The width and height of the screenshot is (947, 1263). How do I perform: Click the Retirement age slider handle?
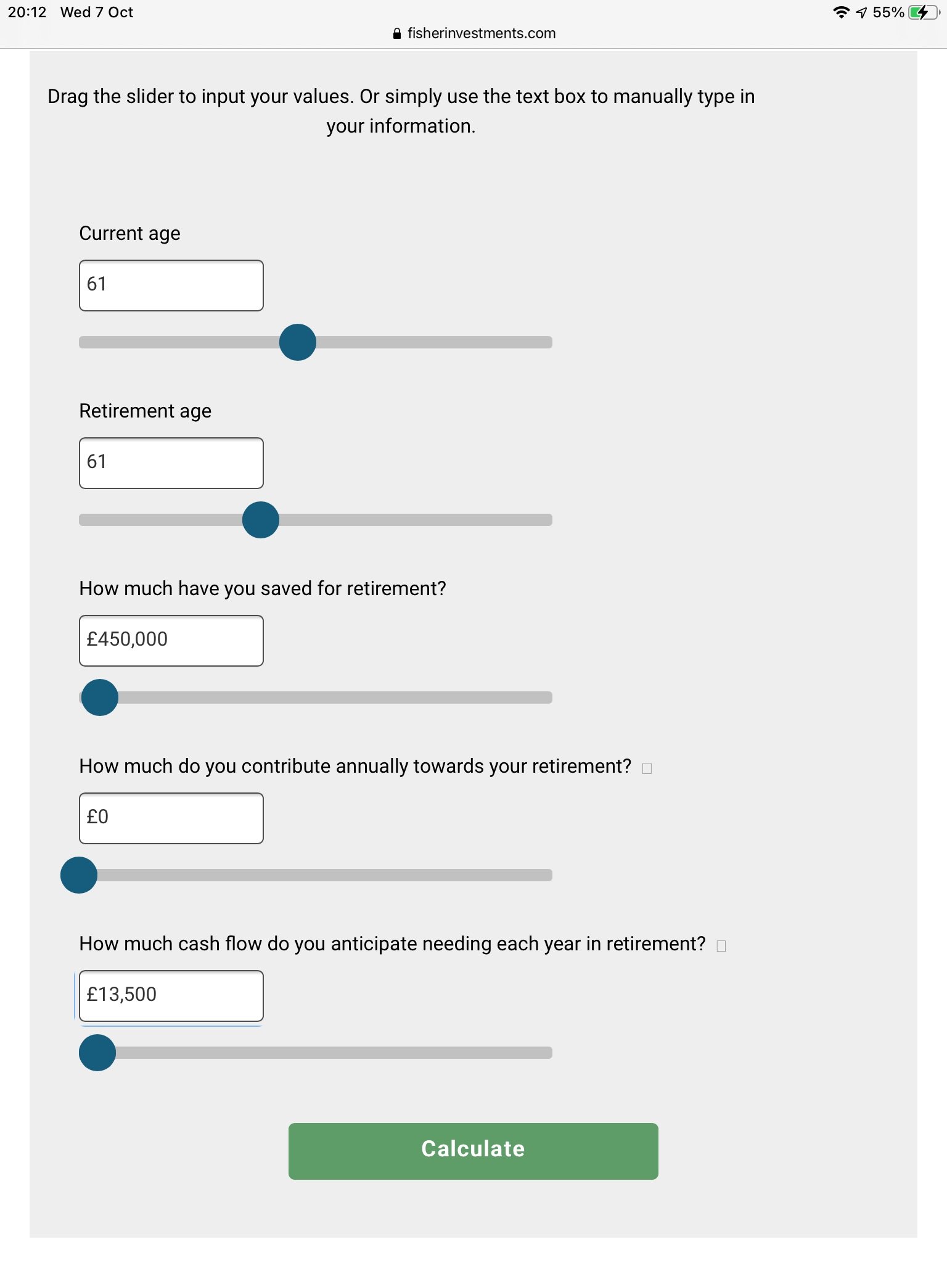[261, 520]
